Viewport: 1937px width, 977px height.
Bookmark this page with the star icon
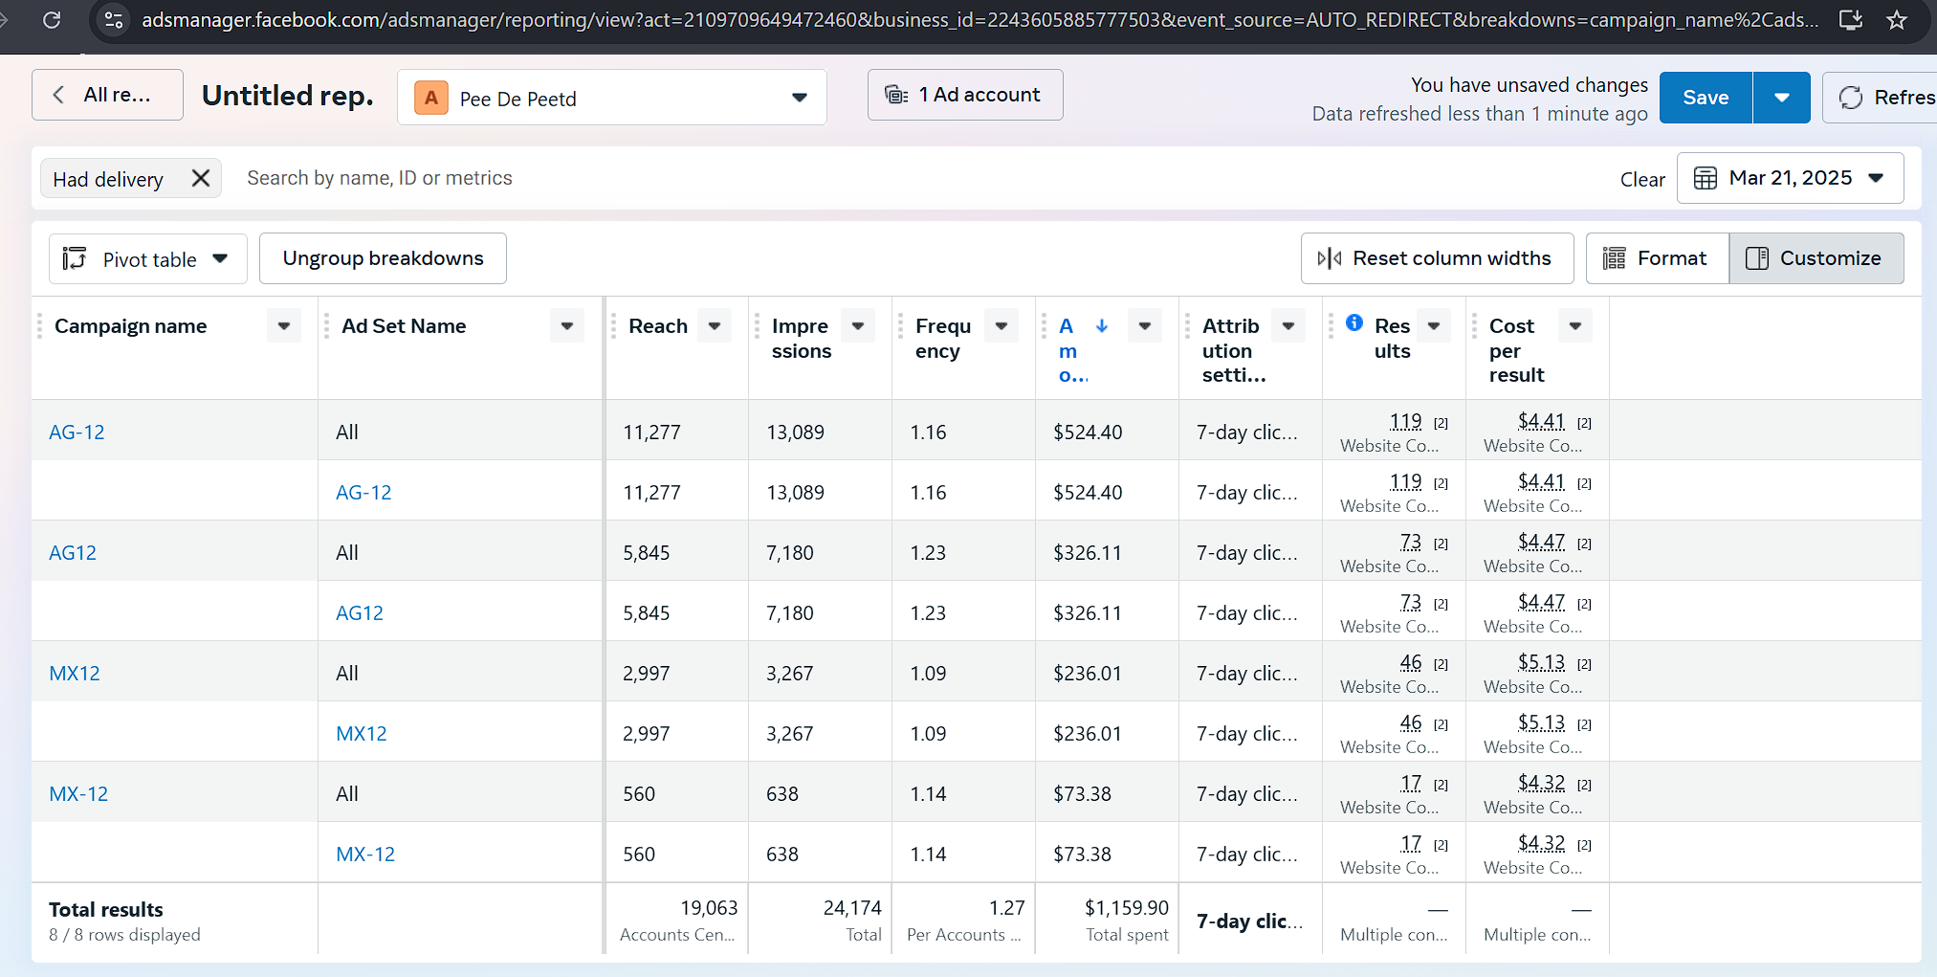(1897, 19)
